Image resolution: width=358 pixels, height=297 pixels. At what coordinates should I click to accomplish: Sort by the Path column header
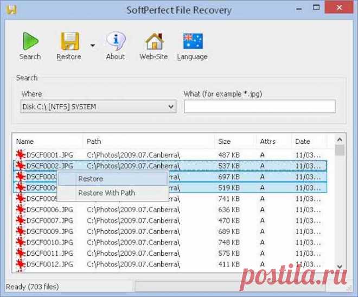[x=94, y=141]
